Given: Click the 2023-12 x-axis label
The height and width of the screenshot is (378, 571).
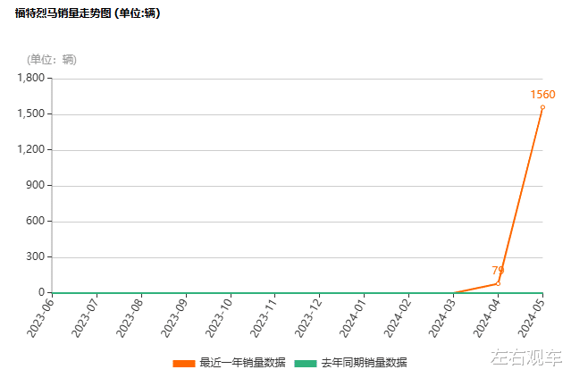Looking at the screenshot, I should [x=309, y=317].
